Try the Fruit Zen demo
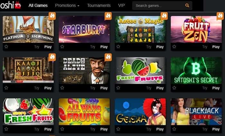Screen dimensions: 225x136 205,47
